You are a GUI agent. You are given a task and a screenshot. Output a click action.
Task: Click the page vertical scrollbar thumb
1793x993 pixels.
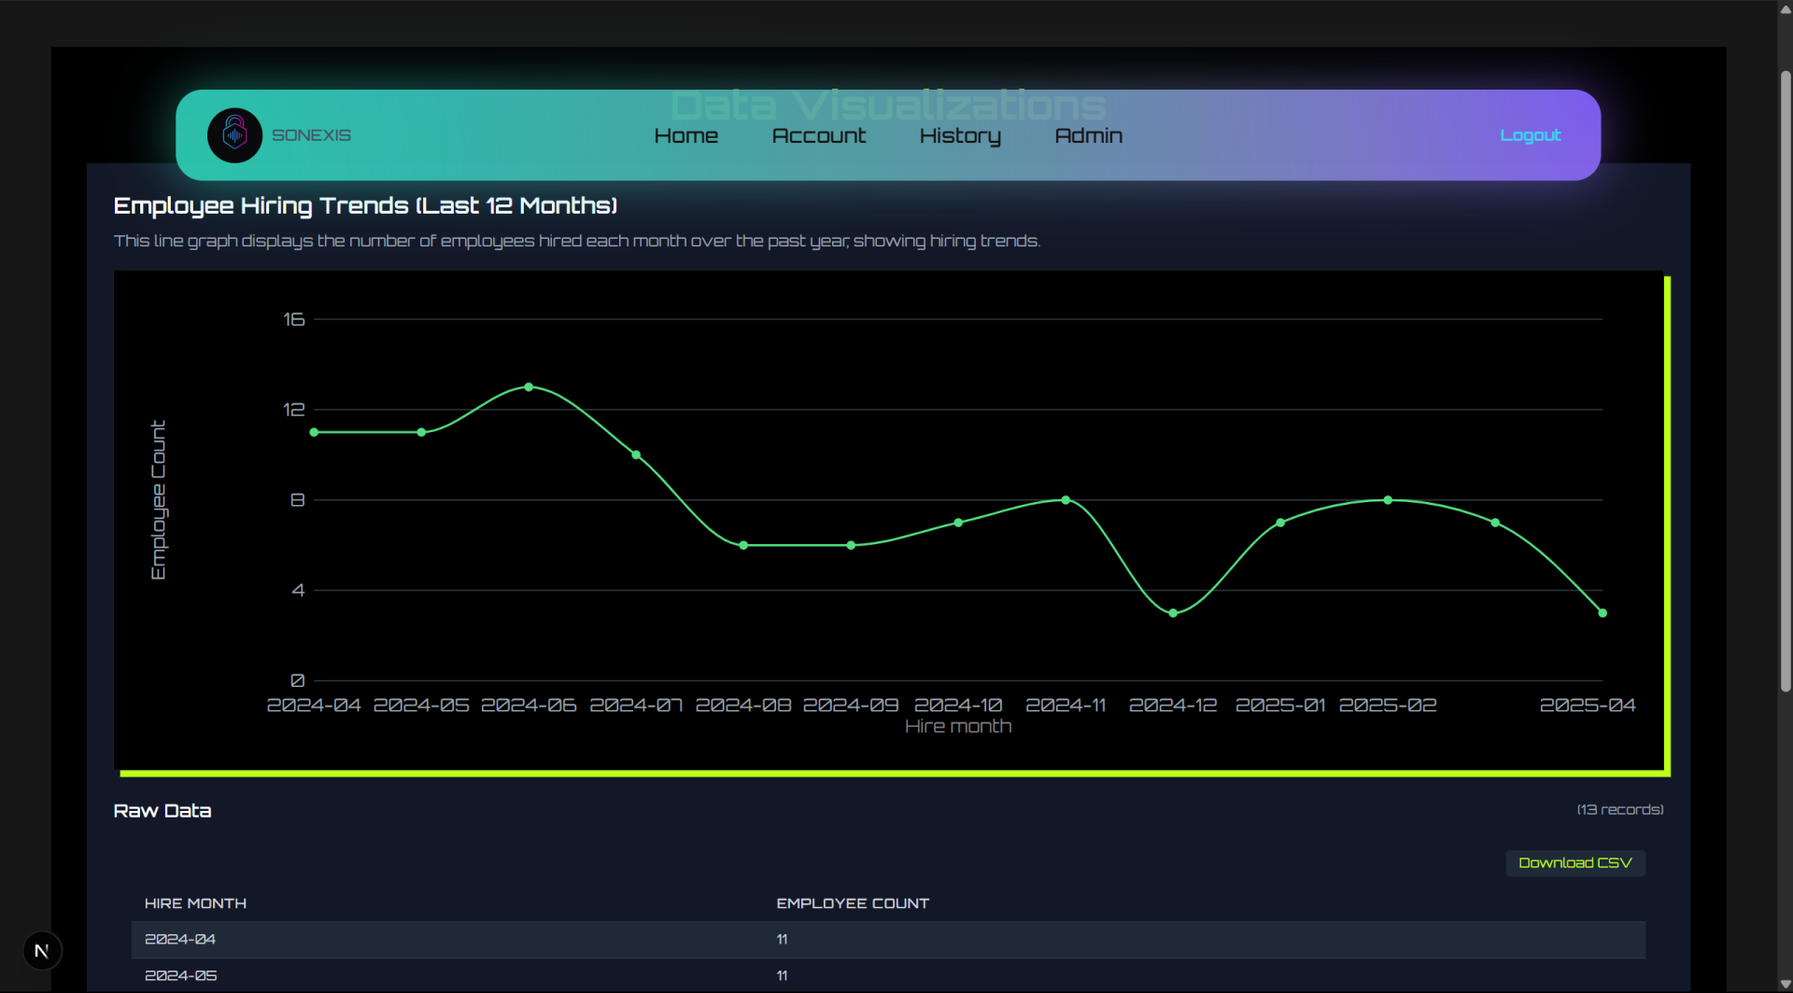click(x=1786, y=381)
